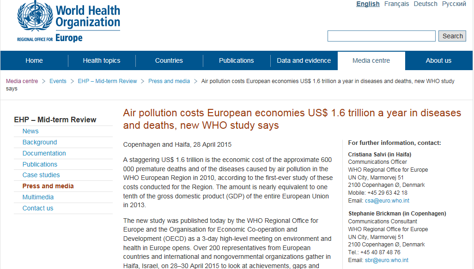474x269 pixels.
Task: Follow the Media centre breadcrumb link
Action: pos(22,81)
